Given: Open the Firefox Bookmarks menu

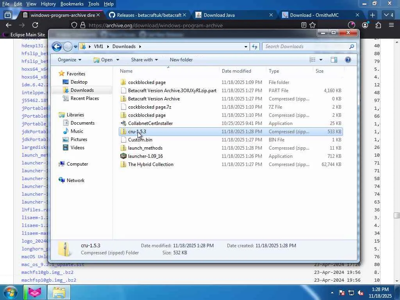Looking at the screenshot, I should [x=72, y=4].
